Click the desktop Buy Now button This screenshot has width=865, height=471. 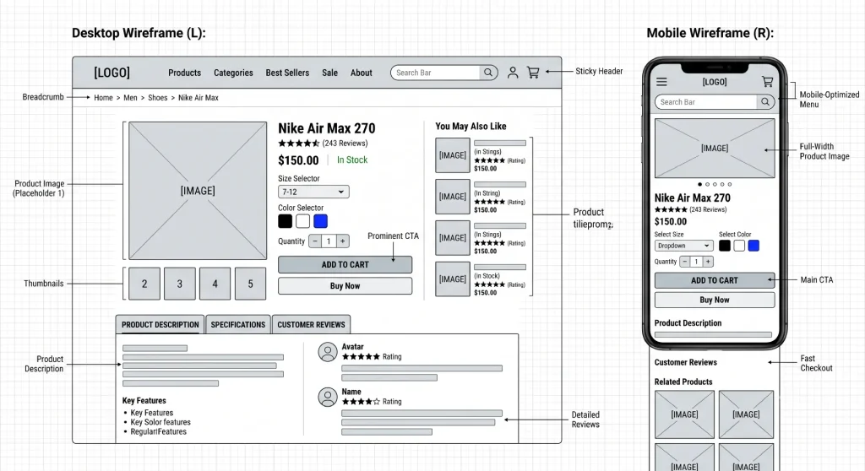pos(345,285)
